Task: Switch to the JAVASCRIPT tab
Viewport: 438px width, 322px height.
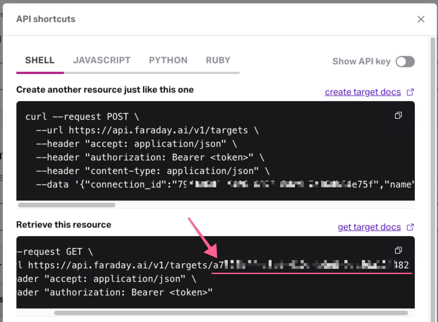Action: tap(102, 60)
